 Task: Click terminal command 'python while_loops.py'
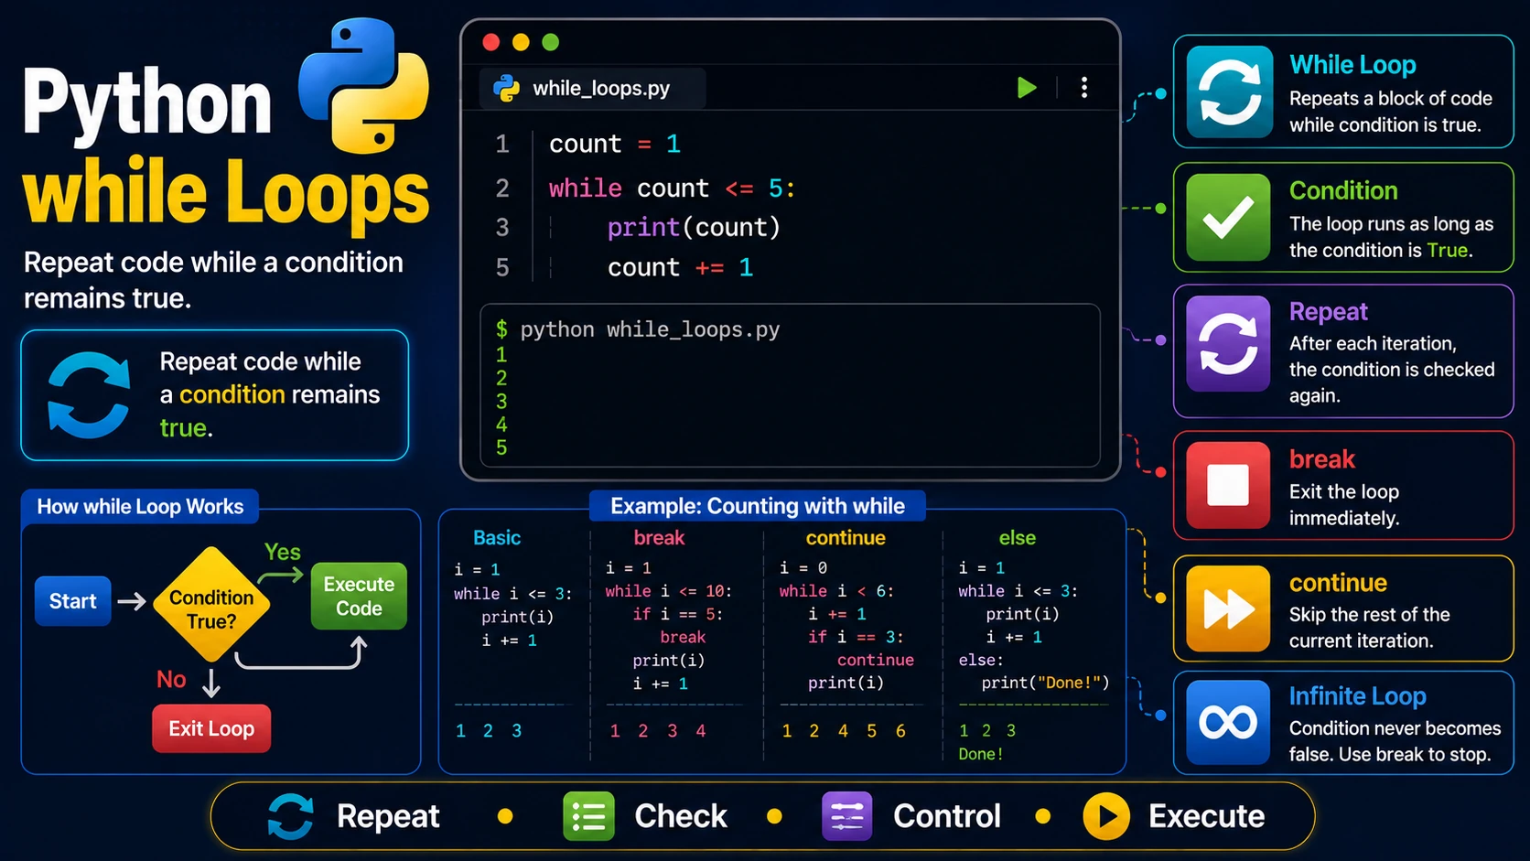[650, 329]
